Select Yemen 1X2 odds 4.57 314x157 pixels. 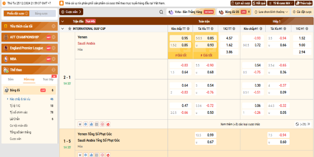[229, 38]
